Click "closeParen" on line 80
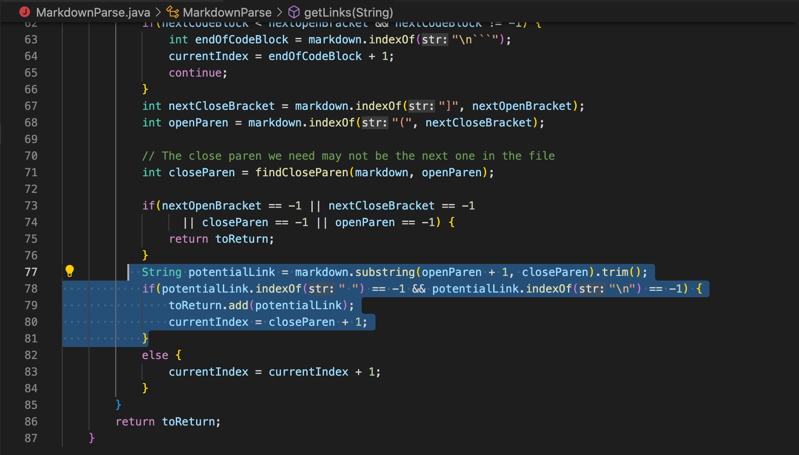The width and height of the screenshot is (799, 455). tap(302, 322)
